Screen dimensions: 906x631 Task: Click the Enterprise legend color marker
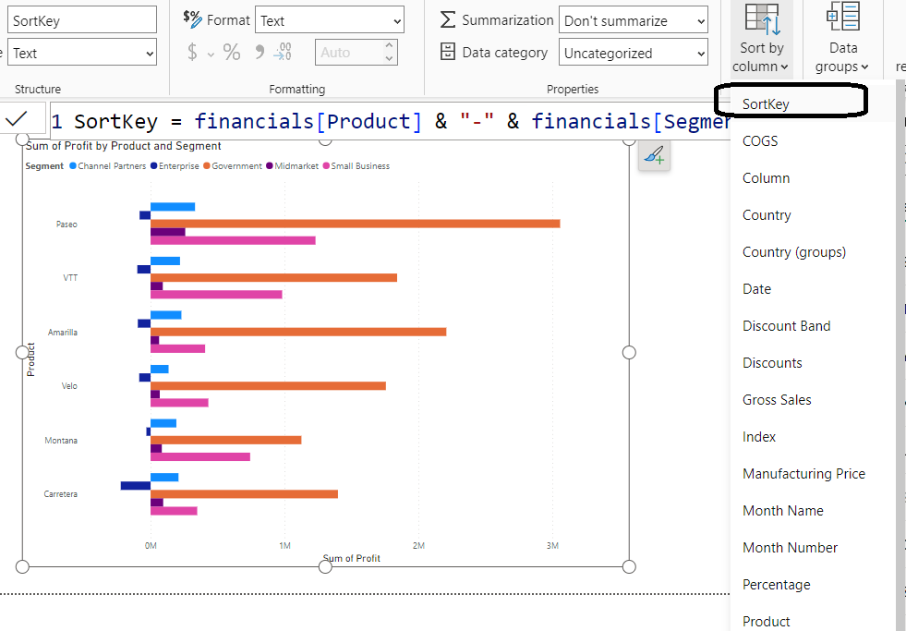pyautogui.click(x=153, y=166)
